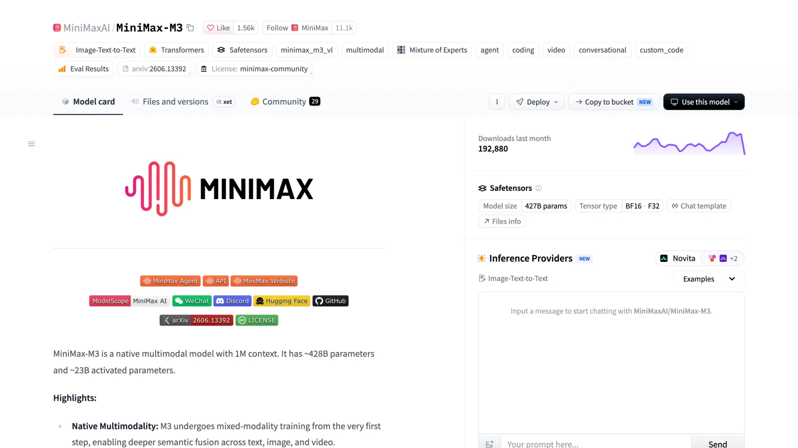View the LICENSE badge
The width and height of the screenshot is (798, 448).
pos(257,320)
